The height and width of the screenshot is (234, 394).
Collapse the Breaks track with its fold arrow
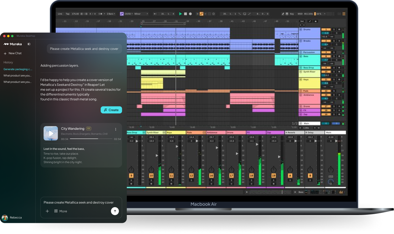click(x=301, y=41)
